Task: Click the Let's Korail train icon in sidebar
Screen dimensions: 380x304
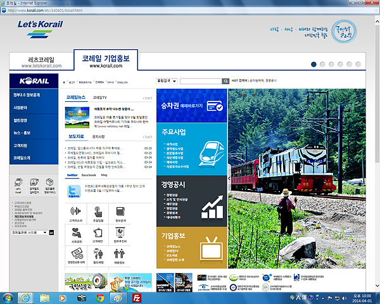Action: click(x=18, y=182)
